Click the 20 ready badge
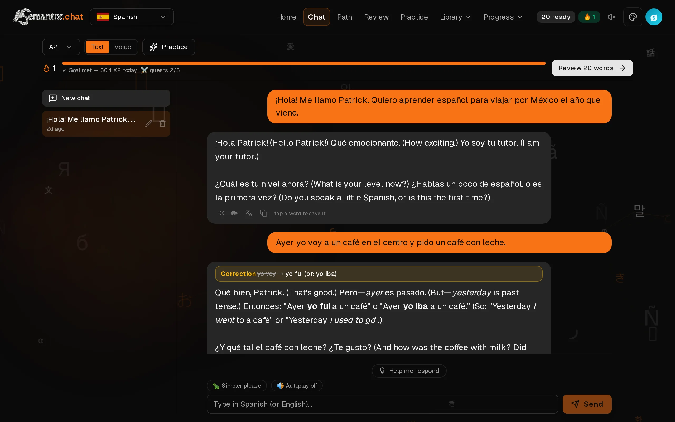675x422 pixels. (x=556, y=17)
